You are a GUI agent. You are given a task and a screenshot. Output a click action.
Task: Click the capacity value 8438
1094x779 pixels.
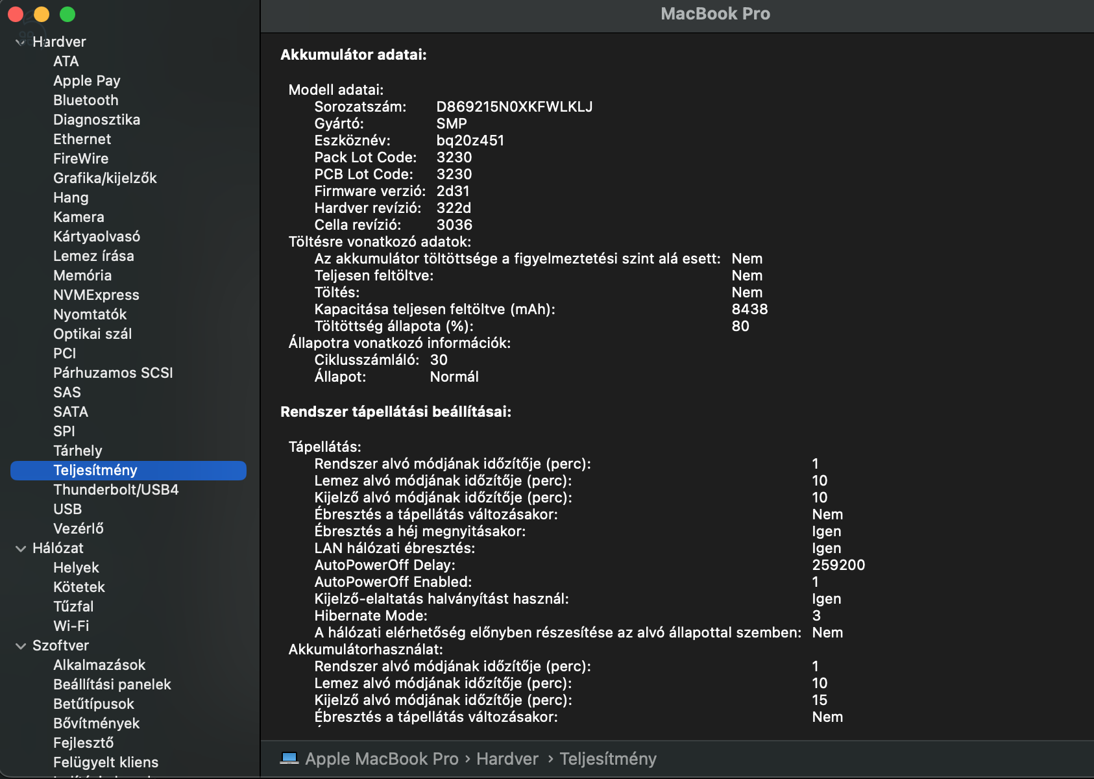tap(750, 309)
